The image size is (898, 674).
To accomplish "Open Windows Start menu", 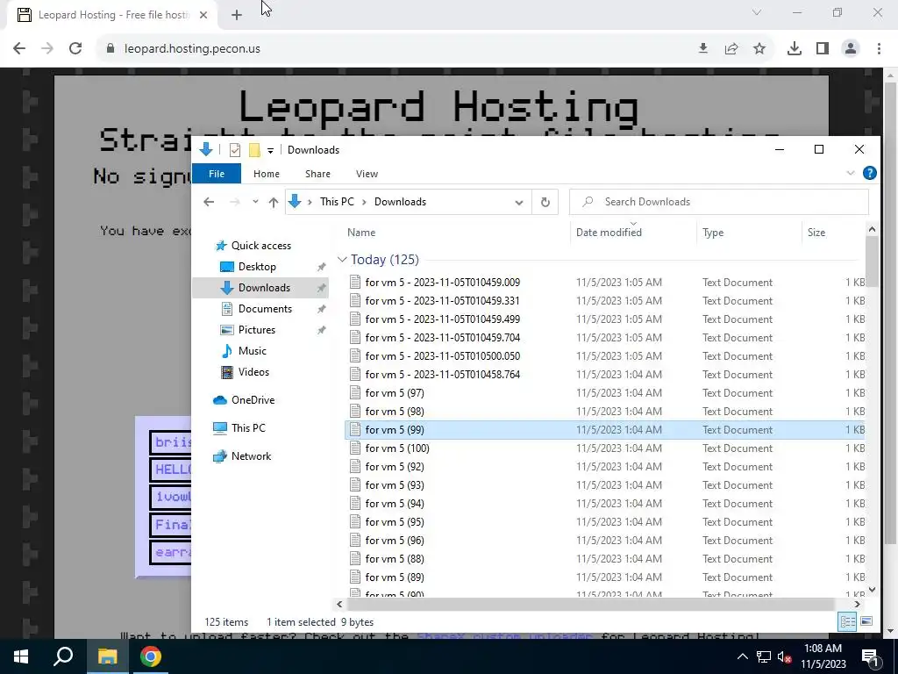I will coord(21,656).
